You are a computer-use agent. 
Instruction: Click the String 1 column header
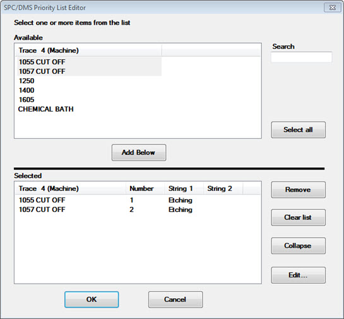pos(184,188)
